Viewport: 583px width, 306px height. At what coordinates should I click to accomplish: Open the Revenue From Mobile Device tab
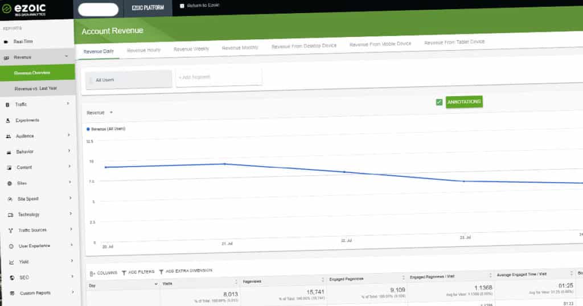click(380, 44)
